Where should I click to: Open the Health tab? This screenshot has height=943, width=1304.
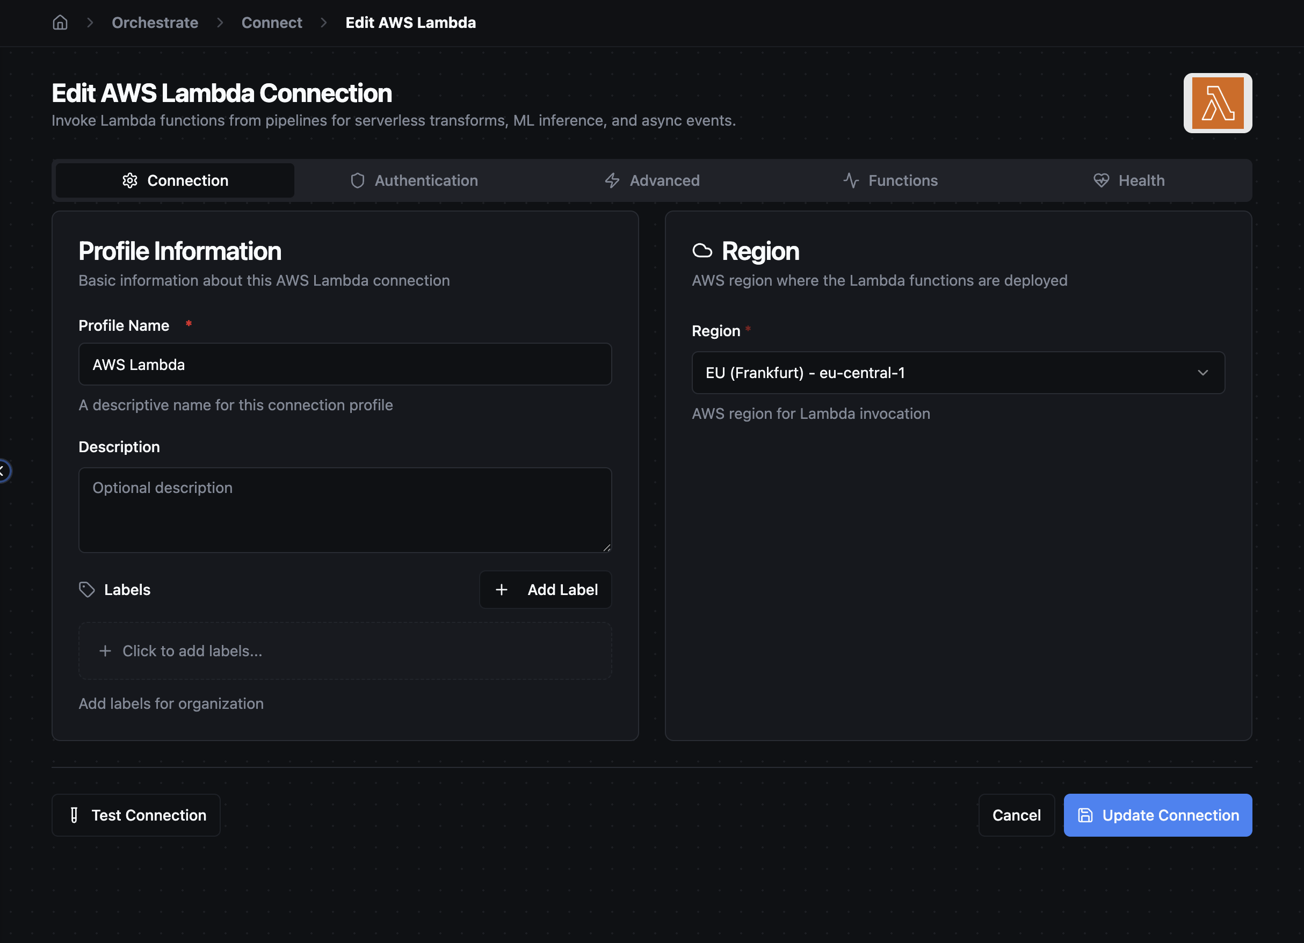point(1128,180)
